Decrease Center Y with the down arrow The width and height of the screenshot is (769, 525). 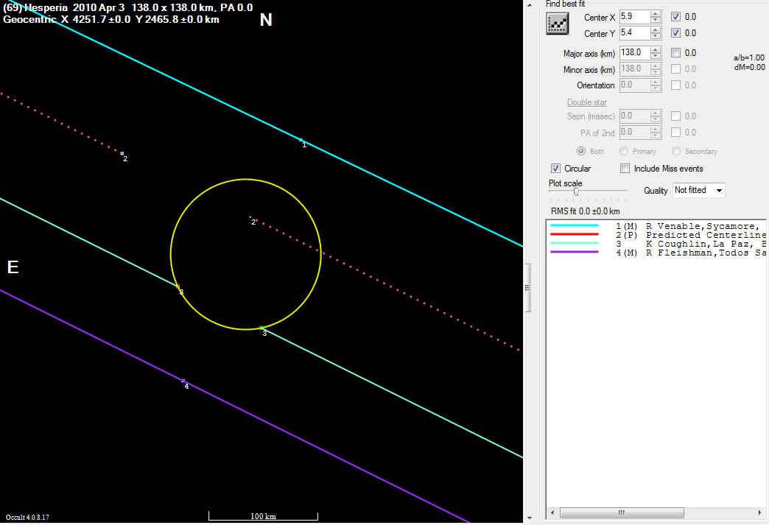pos(656,36)
